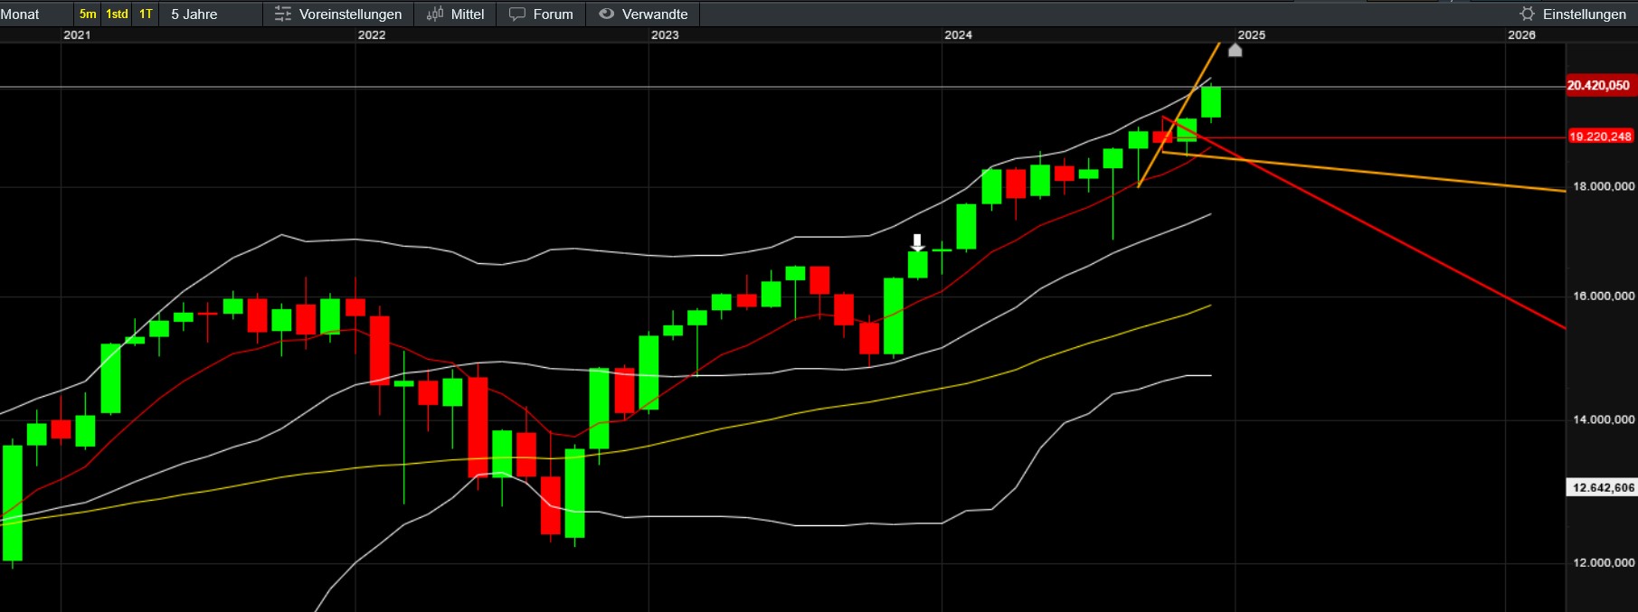
Task: Click the gray house-shaped marker near 2025
Action: 1235,51
